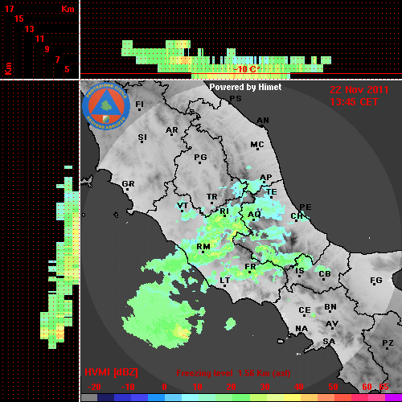Select the NA city marker
The height and width of the screenshot is (402, 402).
click(x=301, y=334)
